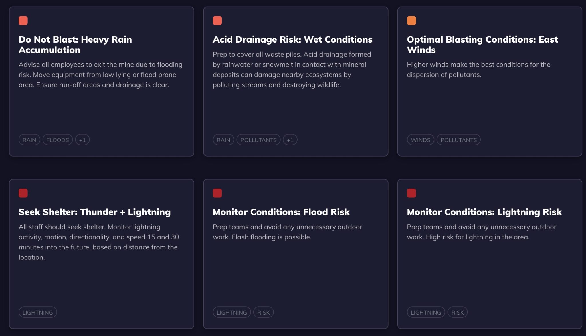Click the red severity icon on the Heavy Rain card
Image resolution: width=586 pixels, height=336 pixels.
tap(23, 20)
